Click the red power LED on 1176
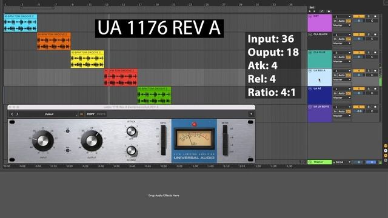388x218 pixels. click(x=194, y=124)
